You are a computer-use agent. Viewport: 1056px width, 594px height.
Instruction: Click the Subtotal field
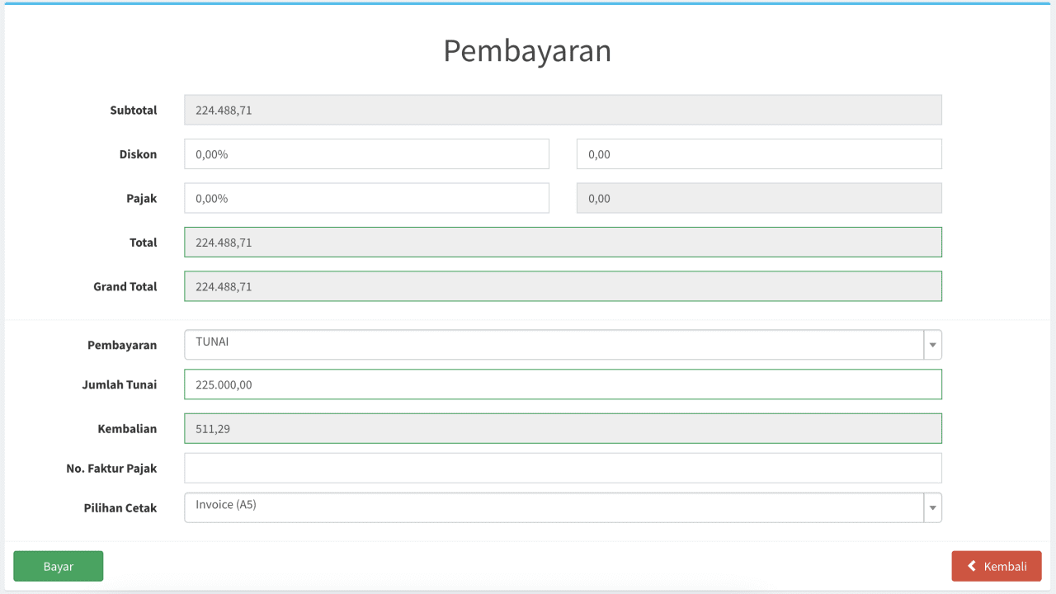[563, 110]
